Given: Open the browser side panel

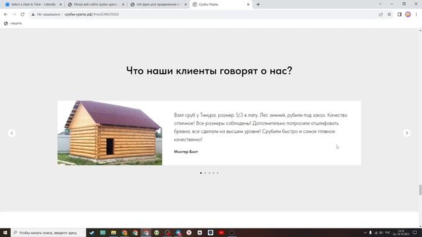Looking at the screenshot, I should click(400, 14).
